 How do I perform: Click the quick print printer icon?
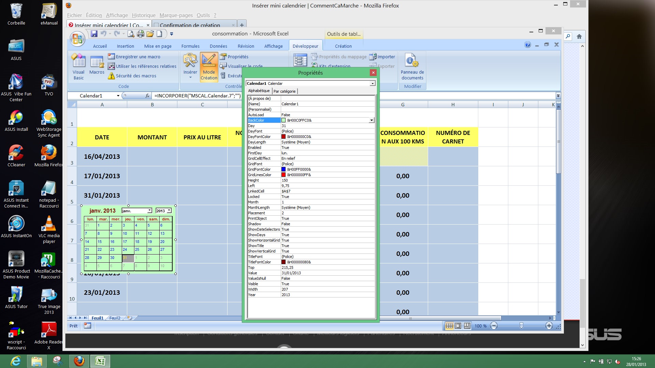[x=141, y=34]
